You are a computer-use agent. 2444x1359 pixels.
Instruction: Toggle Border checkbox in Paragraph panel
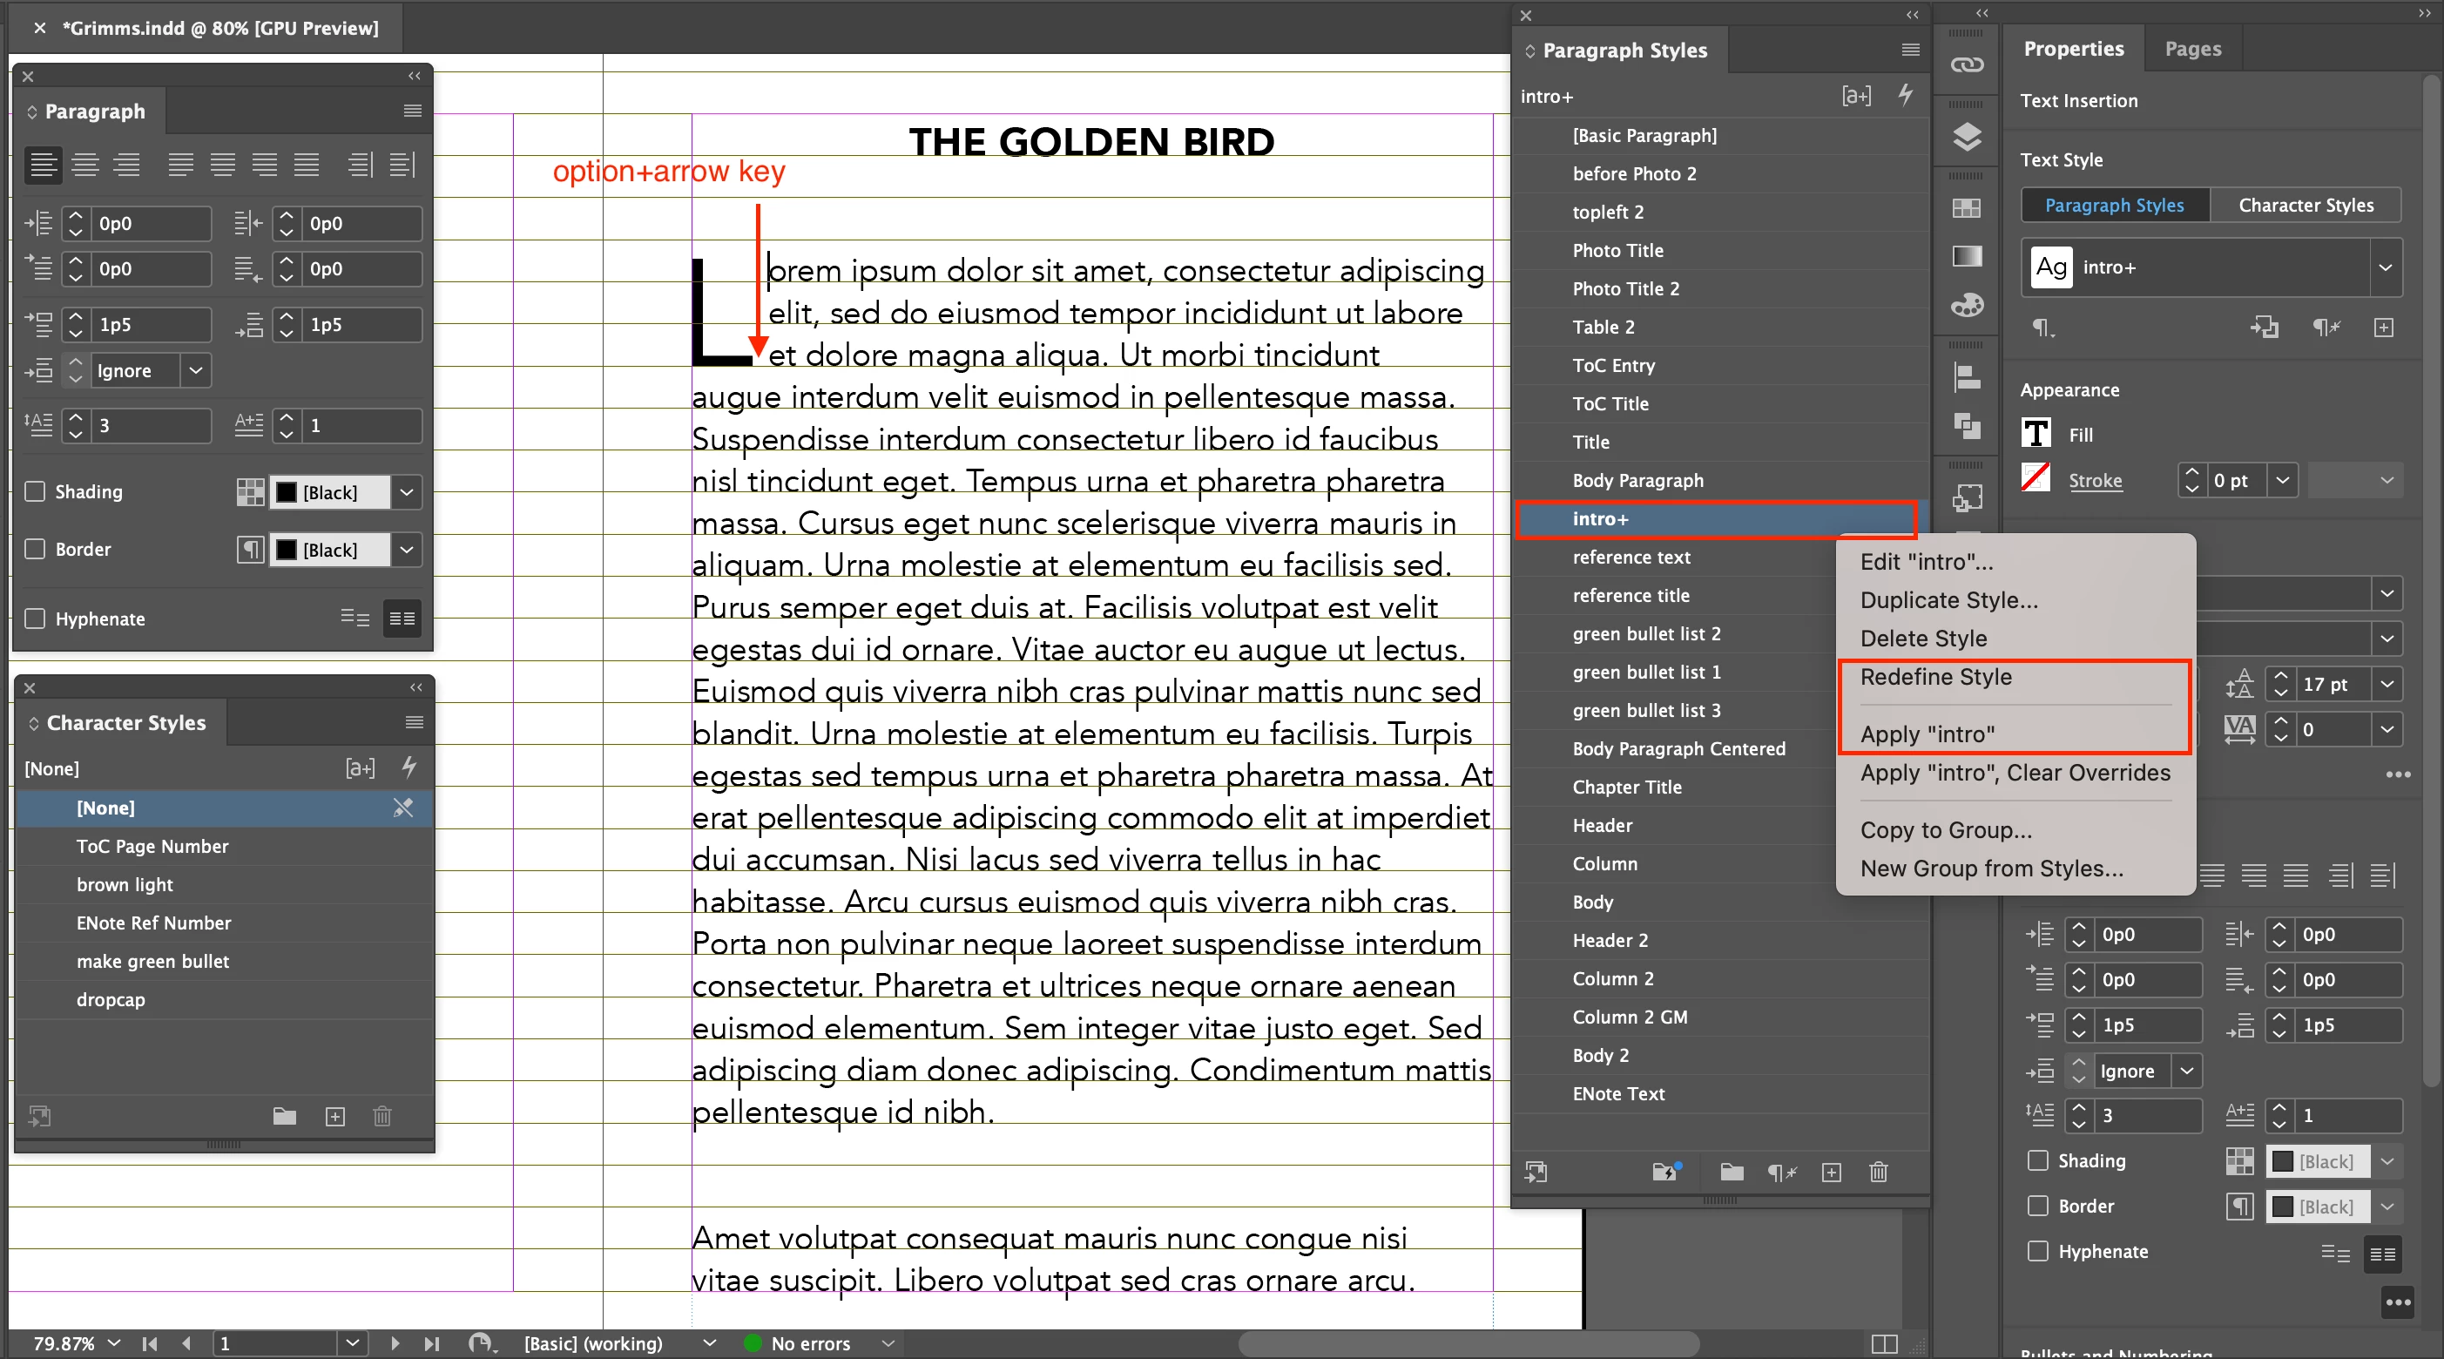35,550
